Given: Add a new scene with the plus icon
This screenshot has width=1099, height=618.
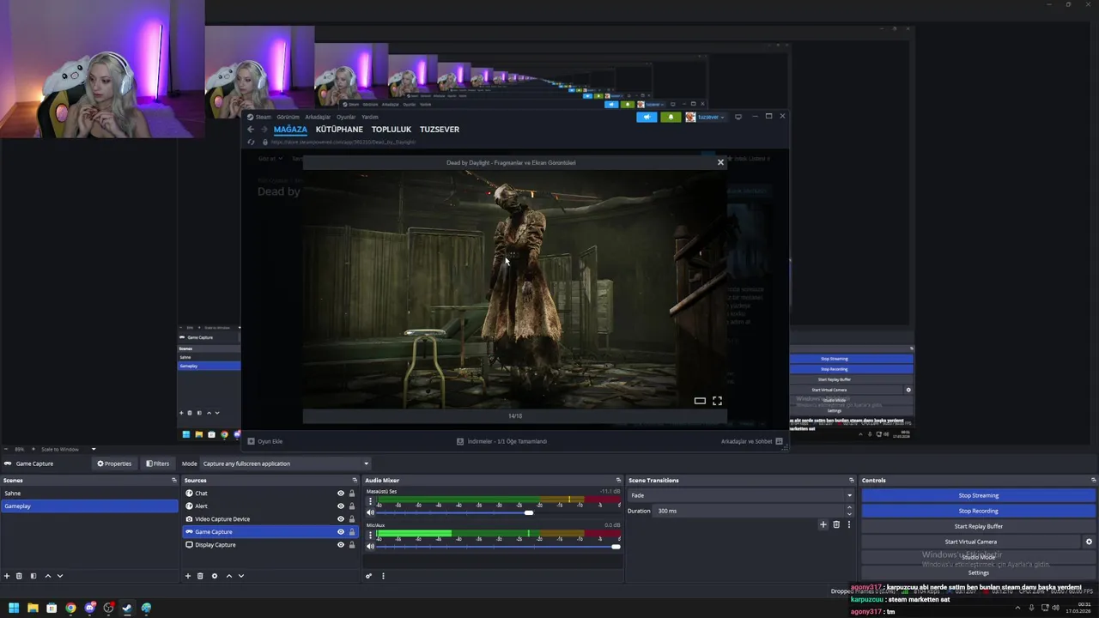Looking at the screenshot, I should click(7, 576).
